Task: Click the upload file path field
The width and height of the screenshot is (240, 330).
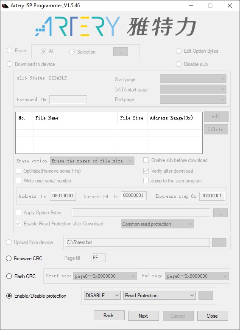Action: click(137, 242)
